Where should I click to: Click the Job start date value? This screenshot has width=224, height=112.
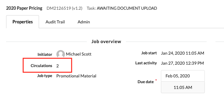coord(183,53)
